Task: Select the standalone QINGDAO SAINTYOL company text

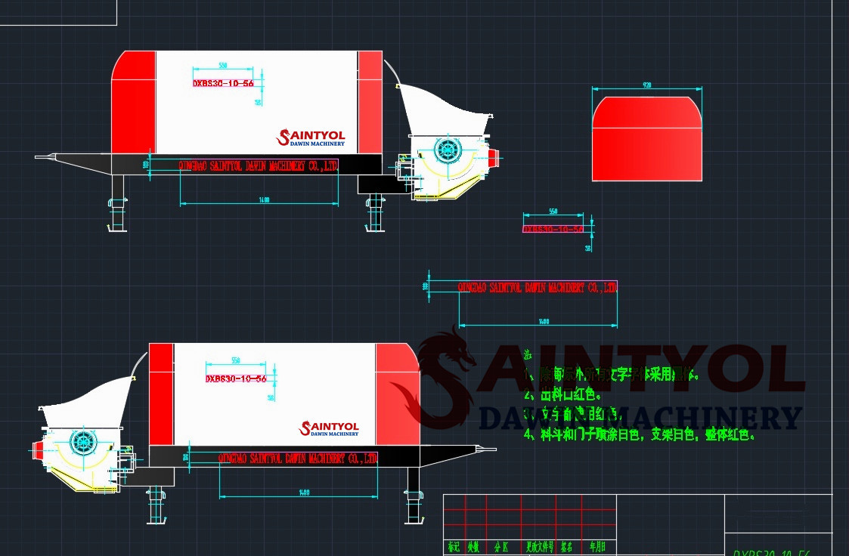Action: (538, 287)
